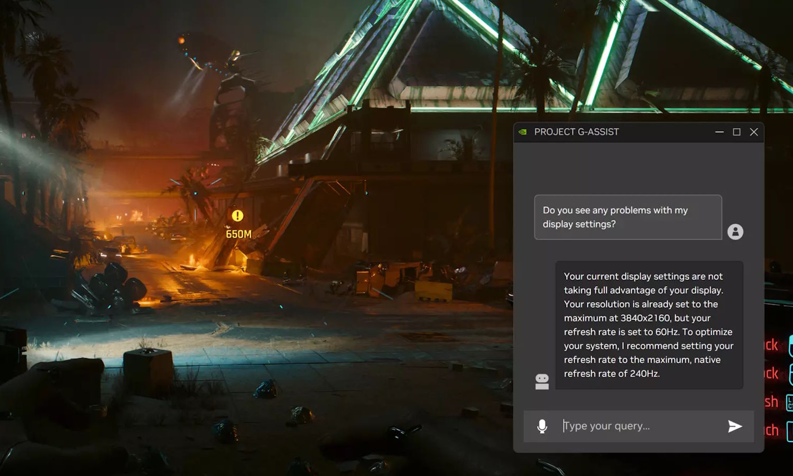793x476 pixels.
Task: Click the left CTRL key hint icon
Action: click(x=790, y=402)
